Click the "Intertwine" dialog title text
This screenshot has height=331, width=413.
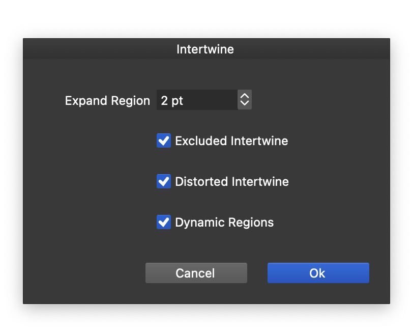pyautogui.click(x=205, y=49)
